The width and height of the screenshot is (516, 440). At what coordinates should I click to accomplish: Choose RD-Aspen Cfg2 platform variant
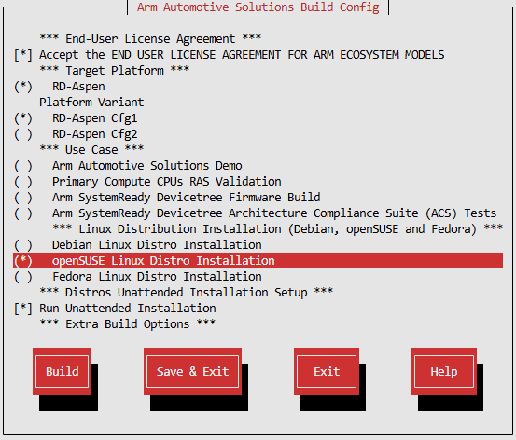point(23,134)
